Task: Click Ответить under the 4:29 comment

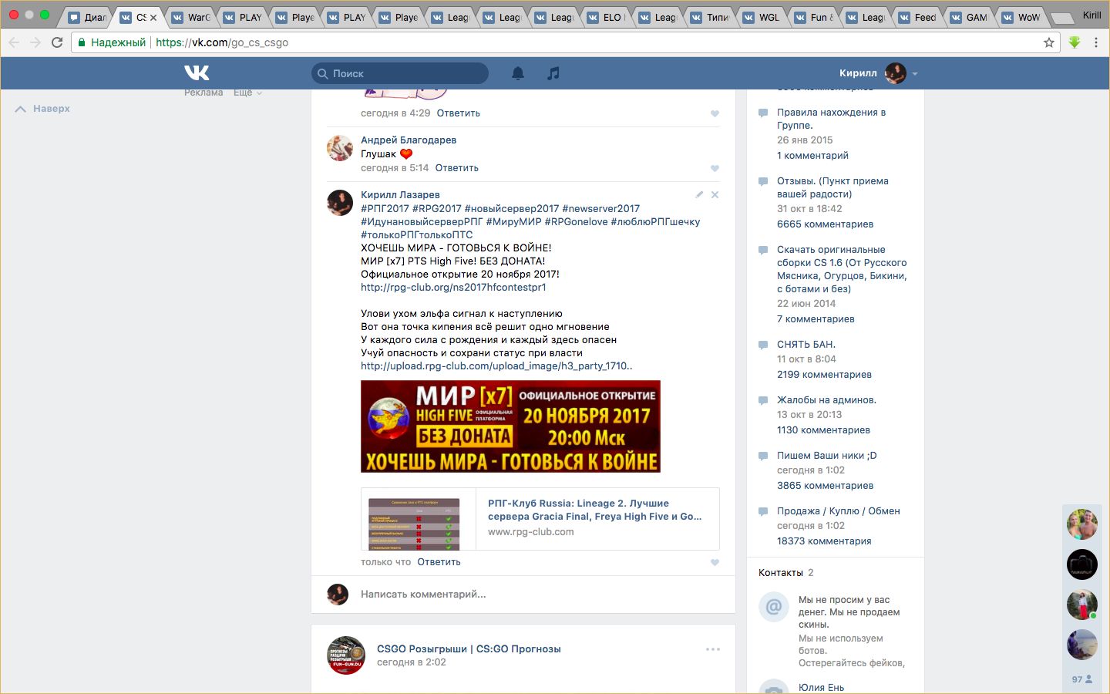Action: click(458, 113)
